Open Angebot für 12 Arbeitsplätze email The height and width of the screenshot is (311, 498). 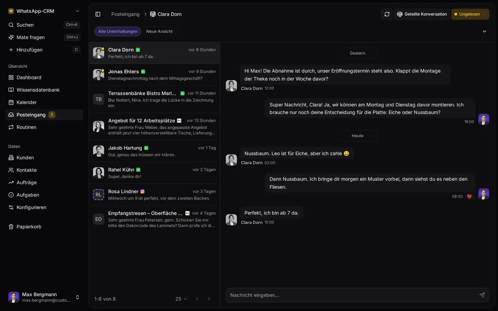[x=154, y=127]
